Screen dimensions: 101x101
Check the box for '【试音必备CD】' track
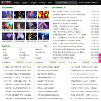point(3,98)
